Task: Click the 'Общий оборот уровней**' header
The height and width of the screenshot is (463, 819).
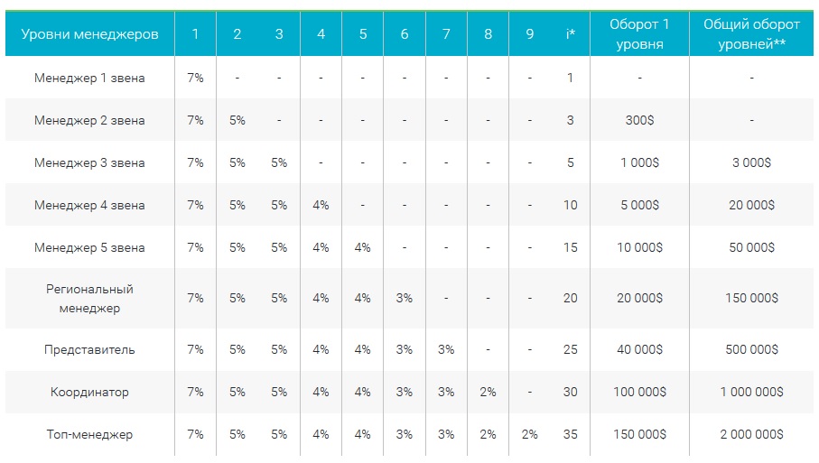Action: coord(751,34)
